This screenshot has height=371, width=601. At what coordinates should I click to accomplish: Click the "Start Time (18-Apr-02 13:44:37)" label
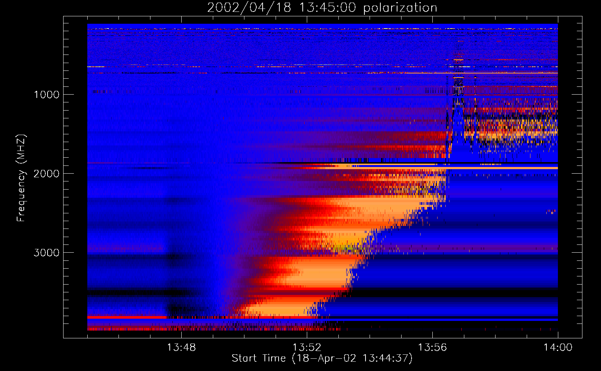(322, 358)
